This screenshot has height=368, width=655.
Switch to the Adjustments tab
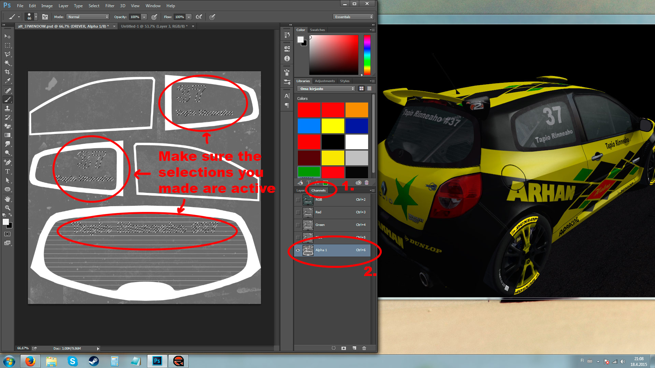coord(325,81)
